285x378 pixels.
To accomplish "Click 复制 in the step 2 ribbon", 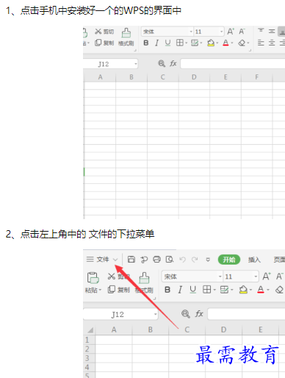I will pyautogui.click(x=119, y=290).
